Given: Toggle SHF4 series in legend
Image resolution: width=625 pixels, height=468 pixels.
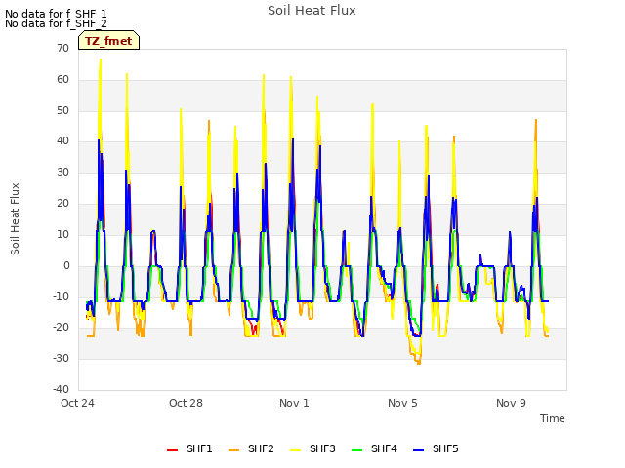Looking at the screenshot, I should click(x=374, y=448).
